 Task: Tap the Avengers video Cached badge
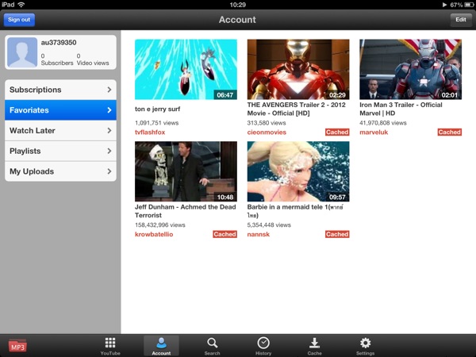pos(337,132)
